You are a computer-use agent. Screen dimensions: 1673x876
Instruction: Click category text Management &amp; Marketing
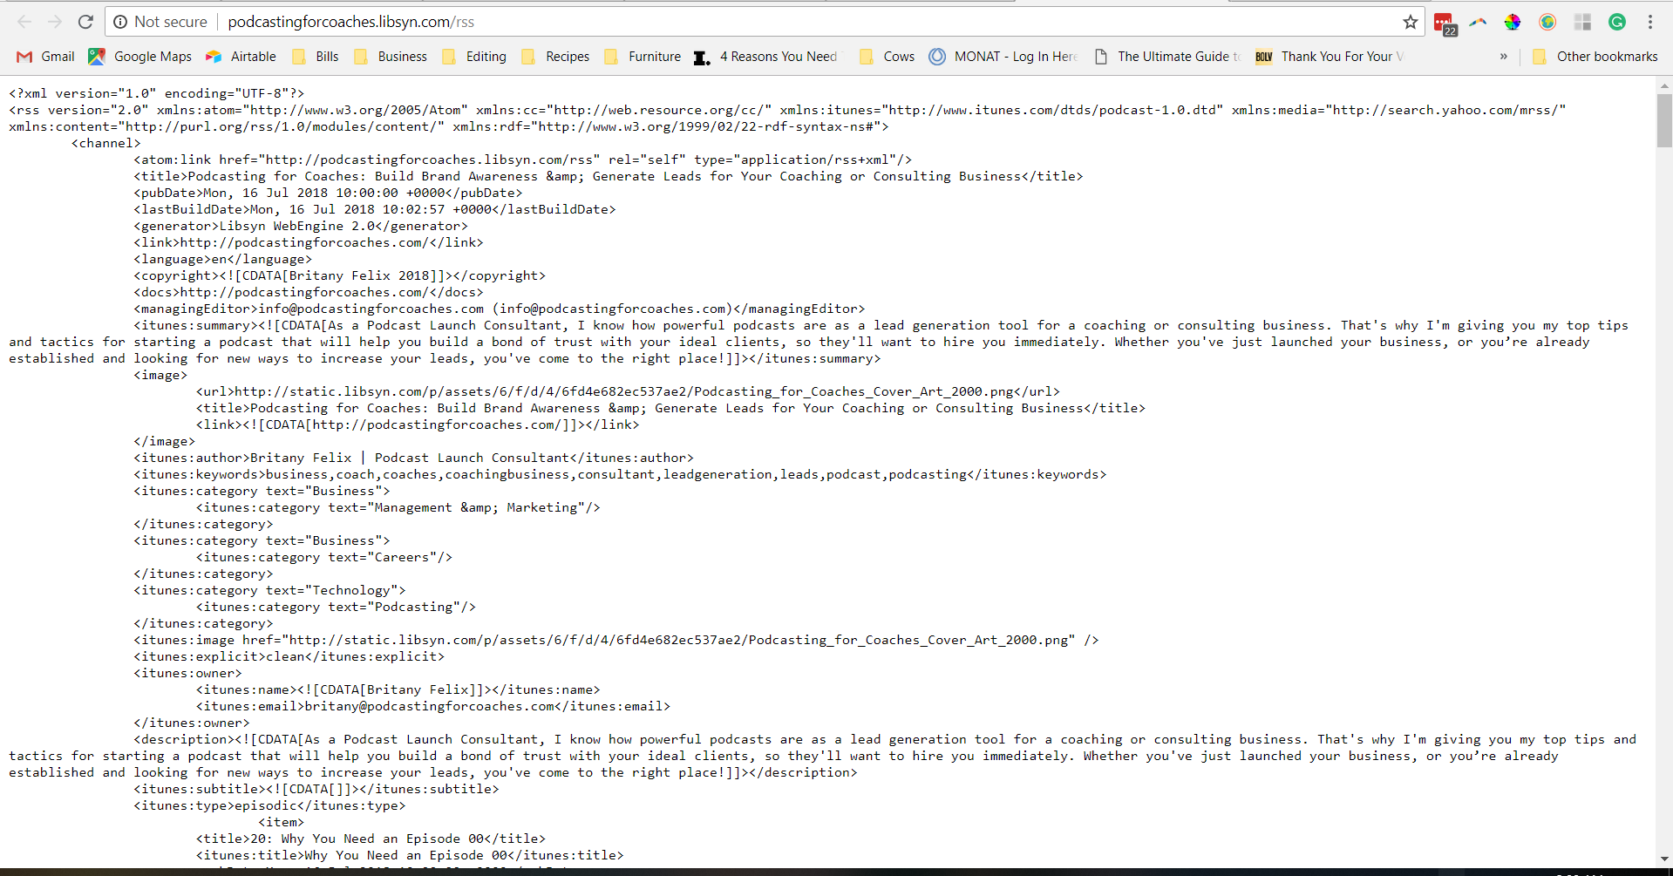point(476,507)
